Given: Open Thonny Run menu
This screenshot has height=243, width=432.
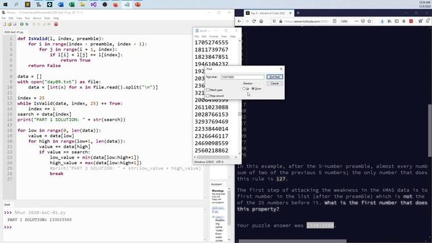Looking at the screenshot, I should 28,18.
